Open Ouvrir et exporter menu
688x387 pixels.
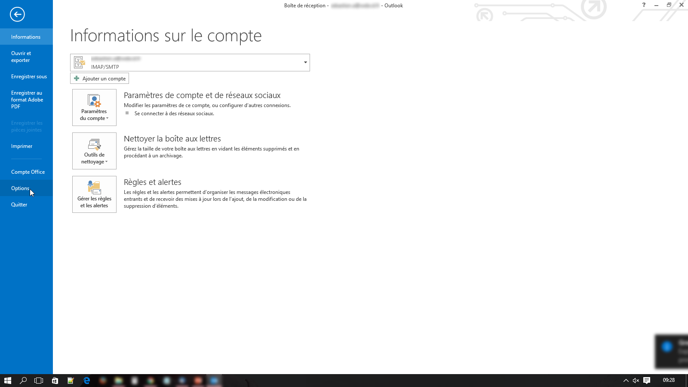tap(26, 57)
